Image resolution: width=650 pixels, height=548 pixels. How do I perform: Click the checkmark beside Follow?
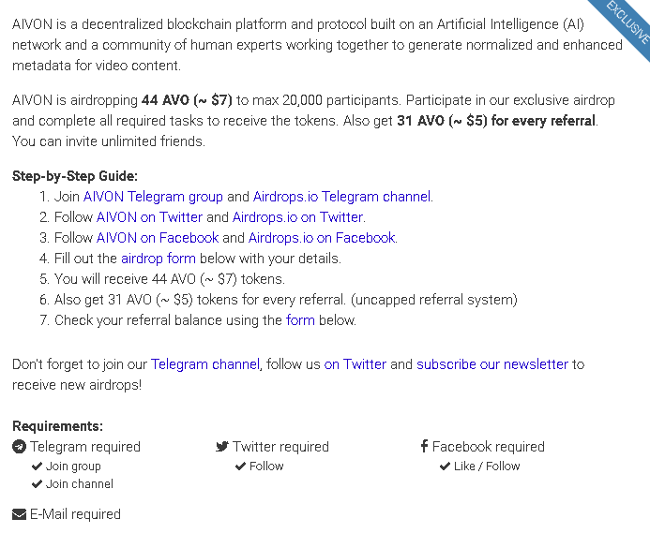pos(241,466)
